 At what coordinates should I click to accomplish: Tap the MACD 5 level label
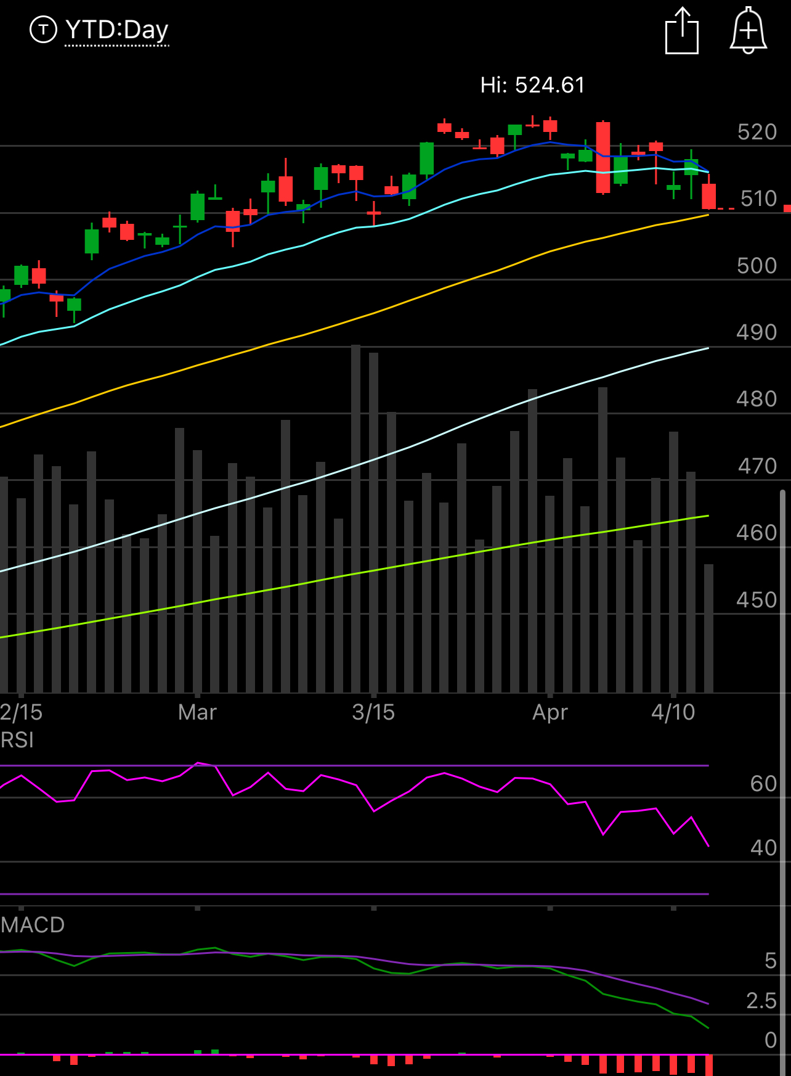click(771, 961)
